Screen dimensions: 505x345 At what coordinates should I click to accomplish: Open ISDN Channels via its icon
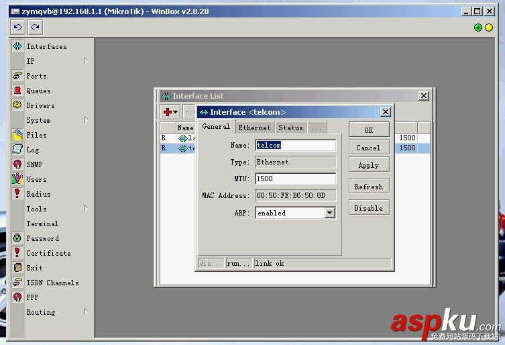point(17,282)
